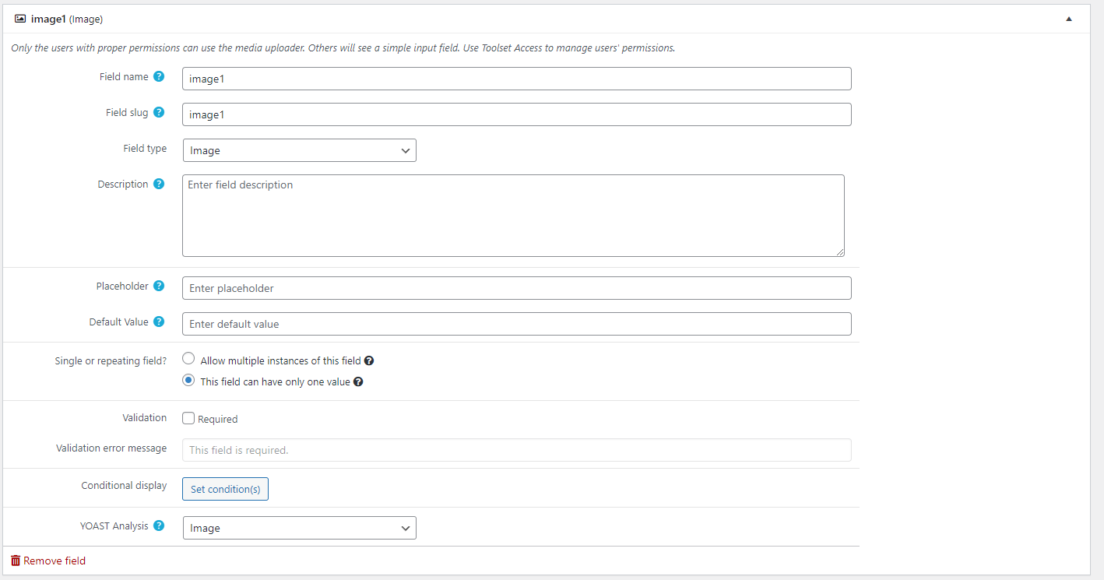Click into the Field name input
1104x580 pixels.
[x=516, y=79]
